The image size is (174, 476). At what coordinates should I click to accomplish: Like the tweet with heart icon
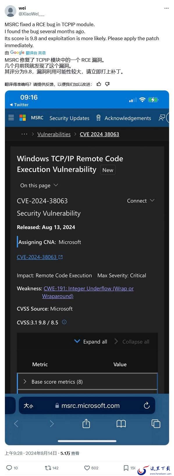pos(87,468)
